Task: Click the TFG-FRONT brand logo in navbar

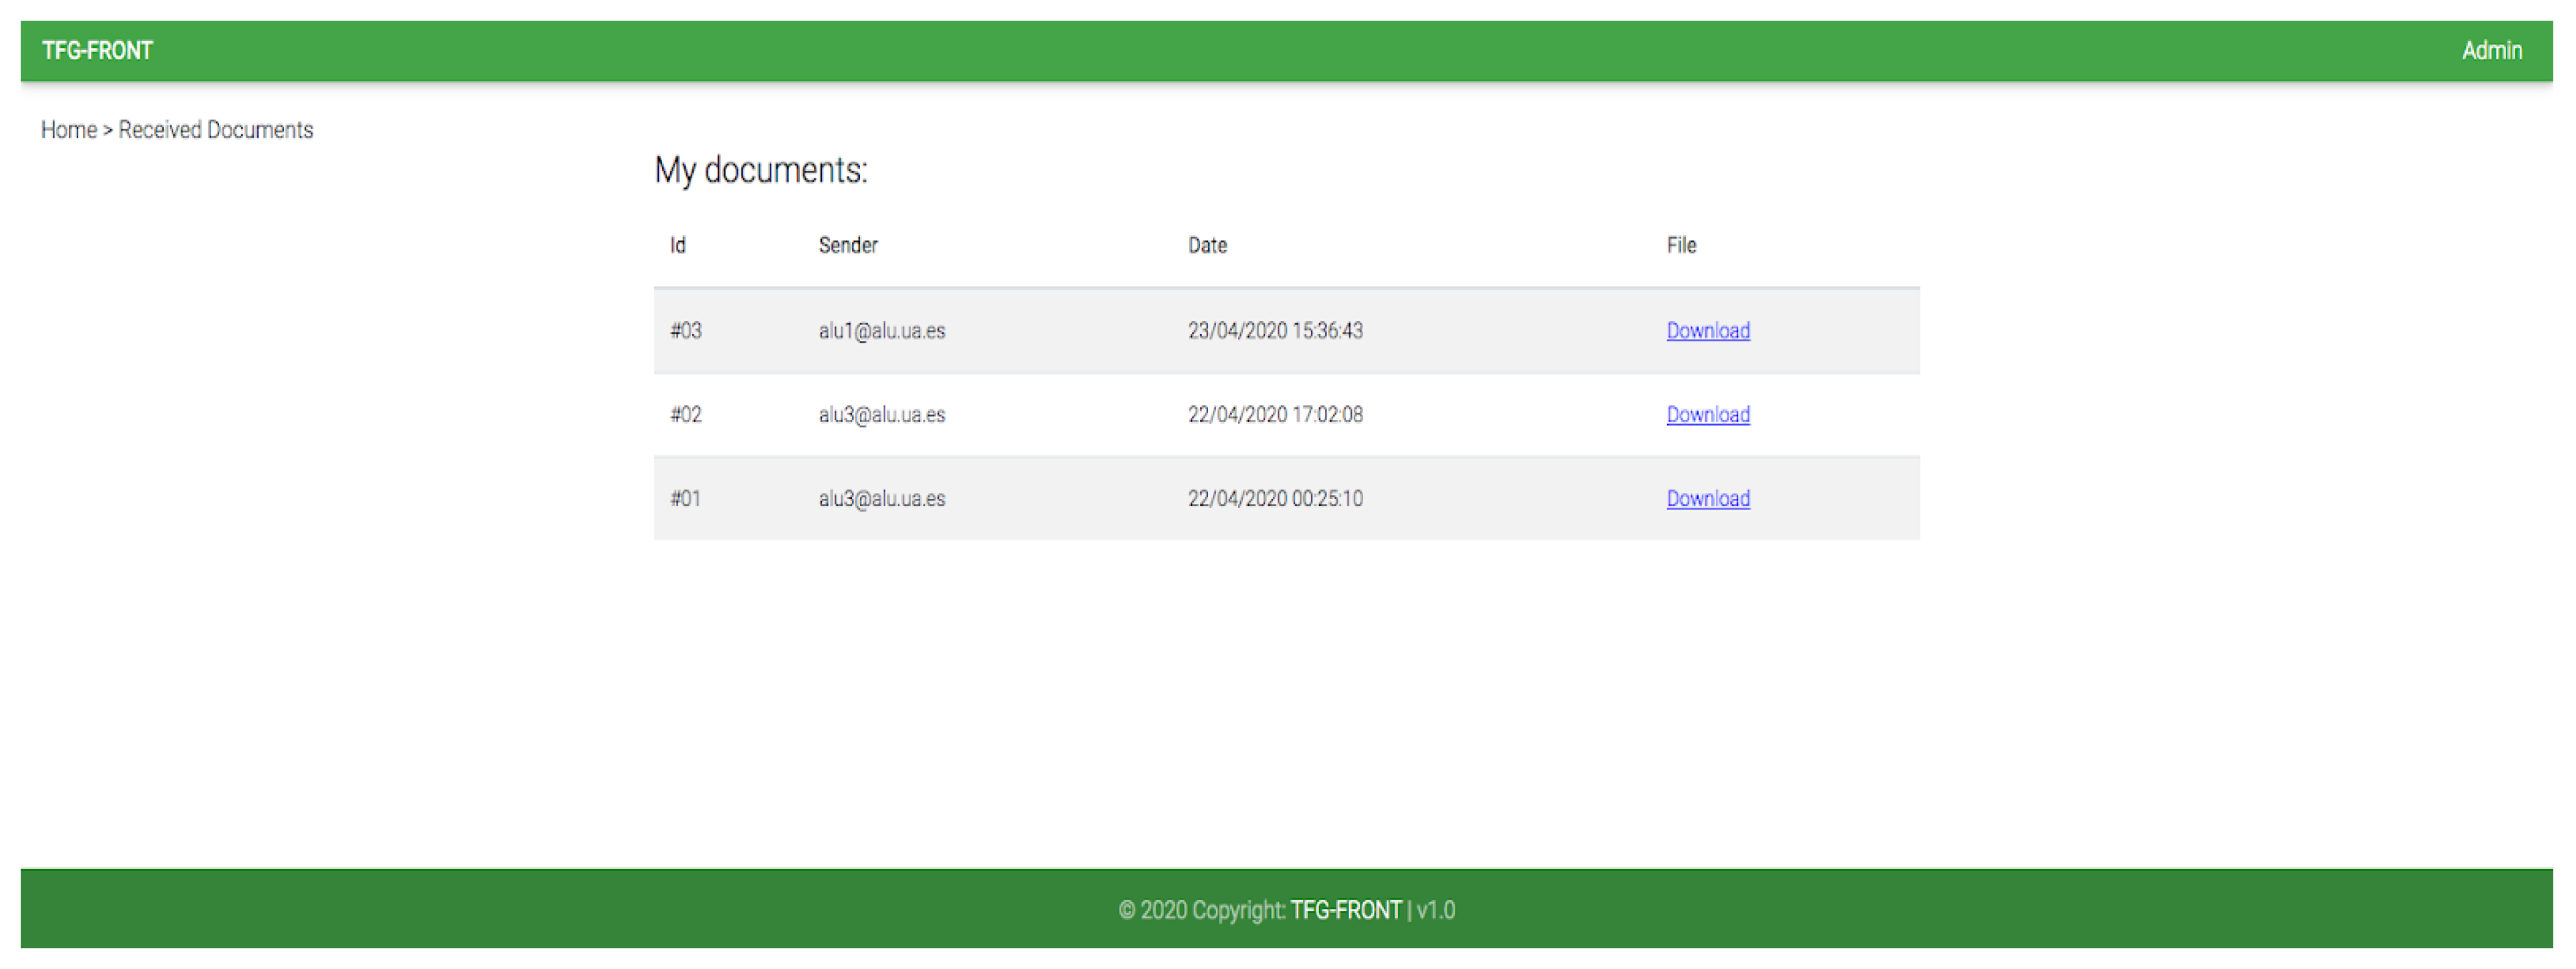Action: pyautogui.click(x=97, y=51)
